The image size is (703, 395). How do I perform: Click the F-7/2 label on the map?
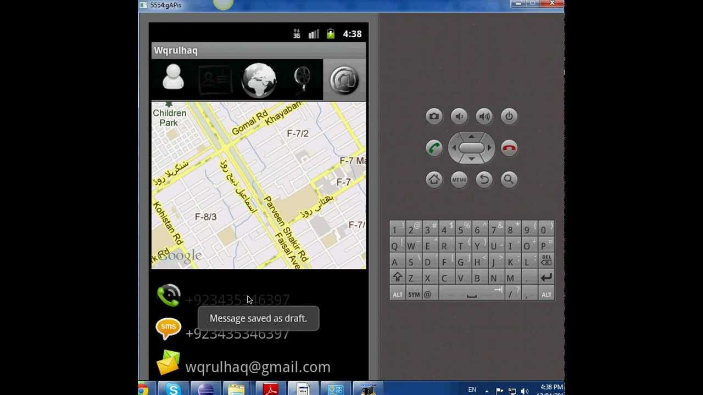pos(298,133)
